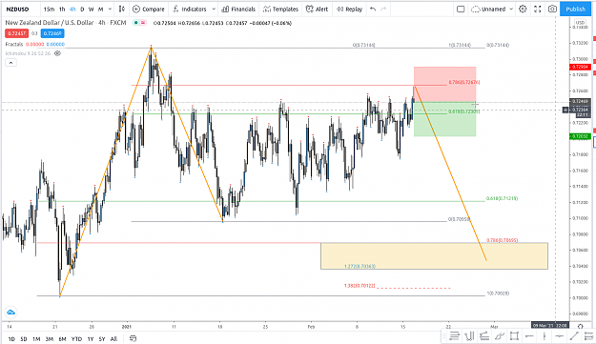Set date range to 1M
This screenshot has width=596, height=344.
point(36,338)
